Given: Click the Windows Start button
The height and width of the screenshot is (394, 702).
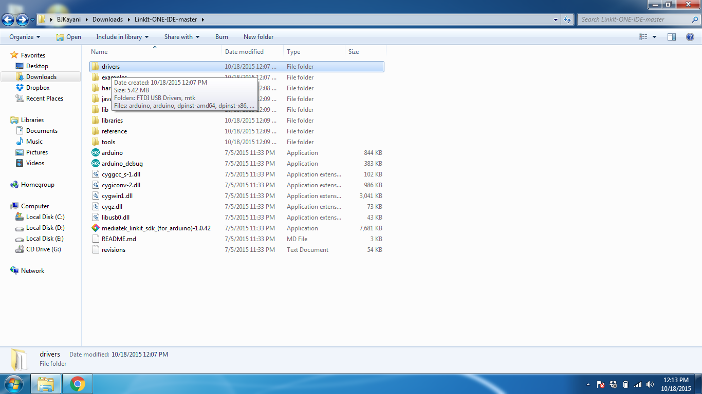Looking at the screenshot, I should 14,384.
